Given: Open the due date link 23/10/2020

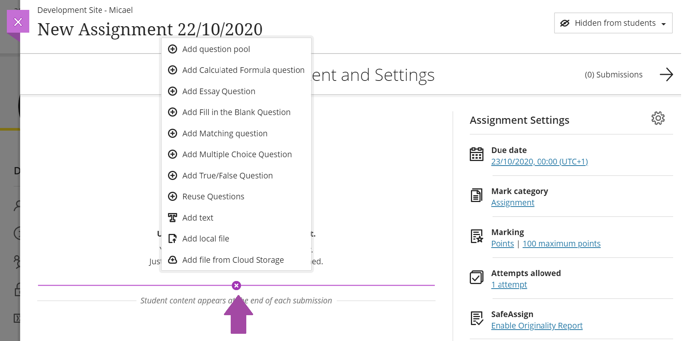Looking at the screenshot, I should (x=539, y=162).
